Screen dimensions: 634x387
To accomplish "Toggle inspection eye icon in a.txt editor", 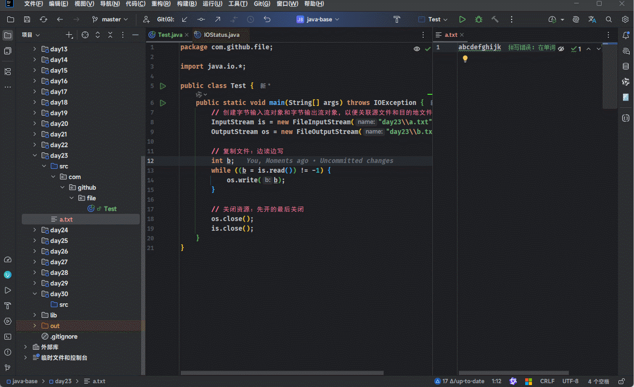I will 561,49.
